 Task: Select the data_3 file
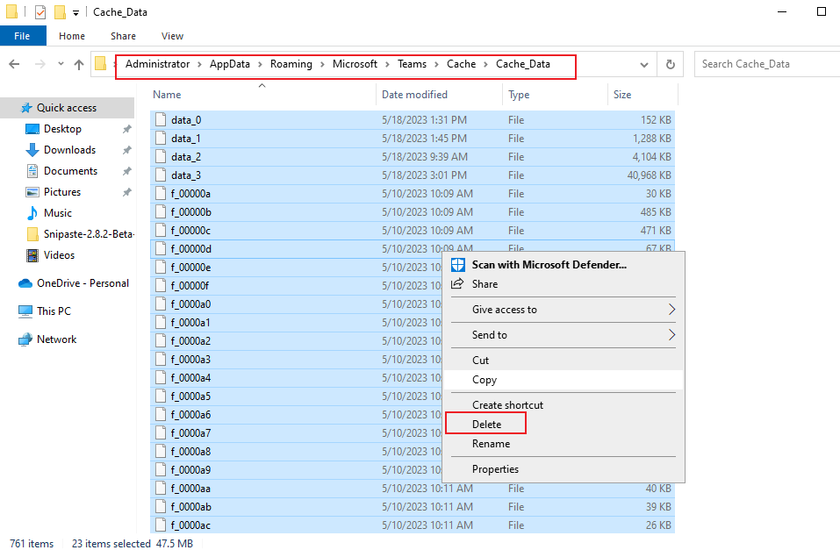[x=413, y=175]
